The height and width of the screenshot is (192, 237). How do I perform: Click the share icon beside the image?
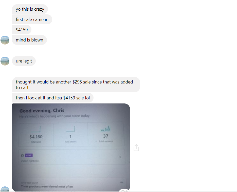pos(136,148)
